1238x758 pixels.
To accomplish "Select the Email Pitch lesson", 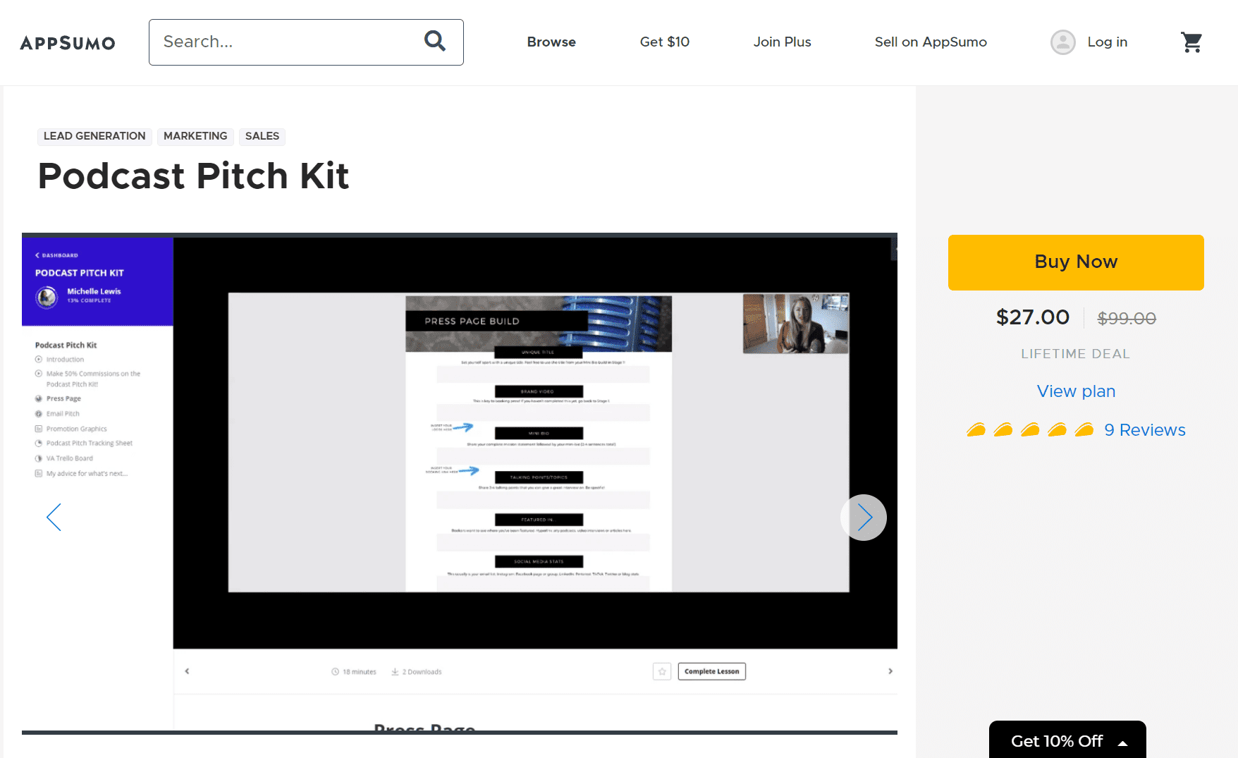I will click(x=58, y=414).
